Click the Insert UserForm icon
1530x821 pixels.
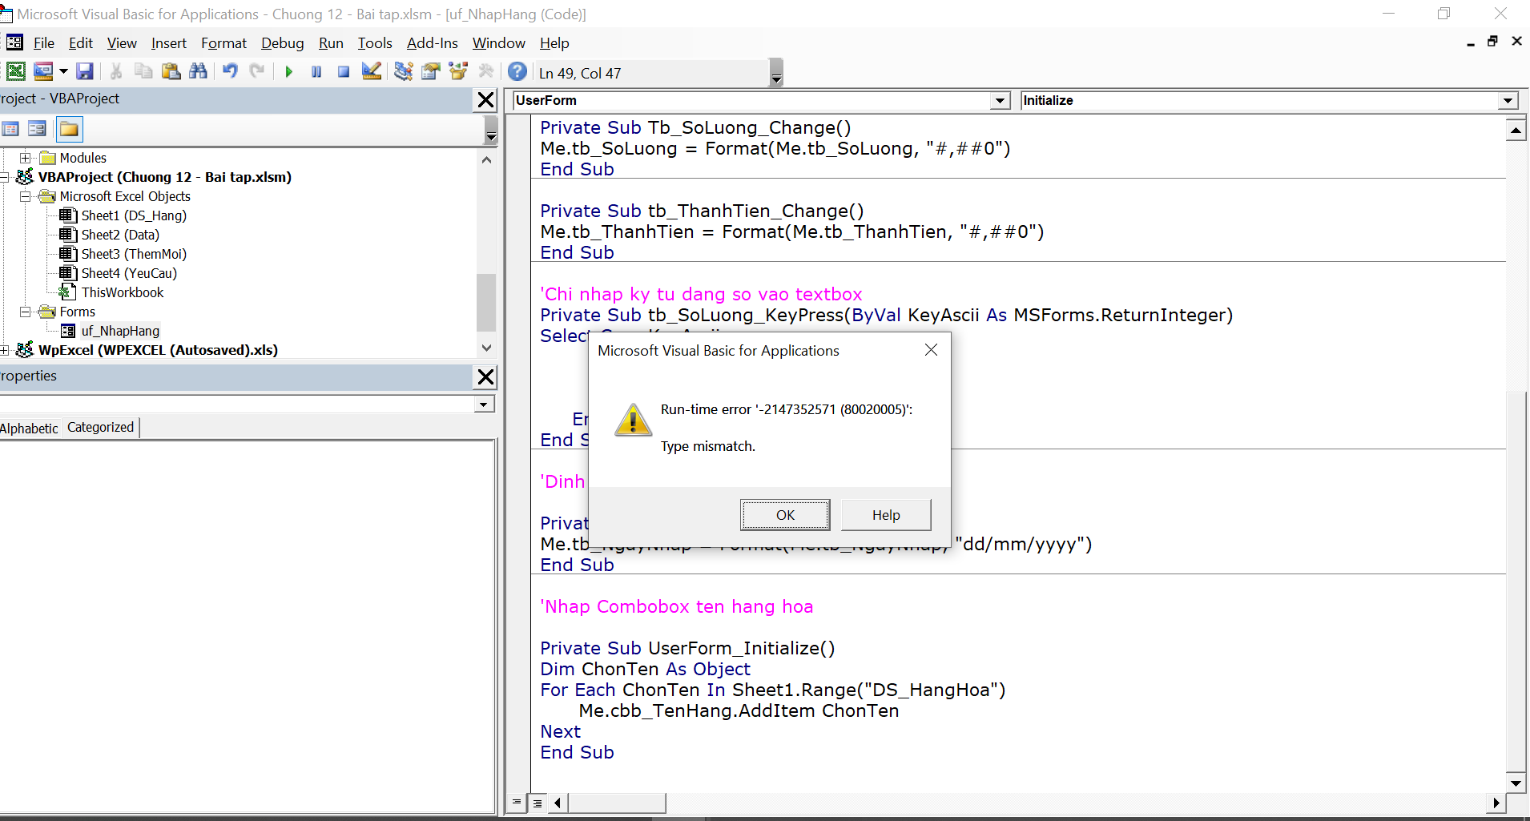pos(43,71)
